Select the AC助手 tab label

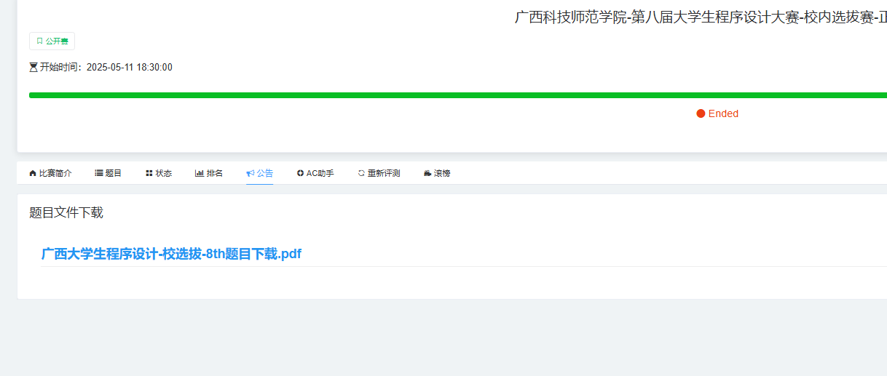tap(320, 173)
